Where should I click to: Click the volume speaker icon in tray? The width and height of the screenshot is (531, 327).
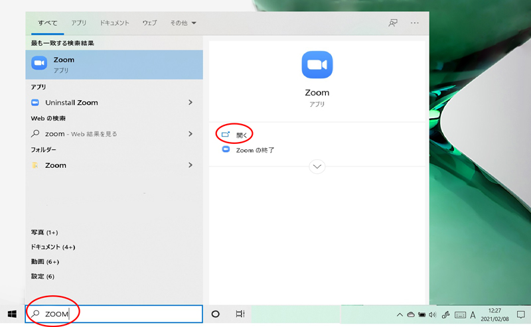click(432, 315)
